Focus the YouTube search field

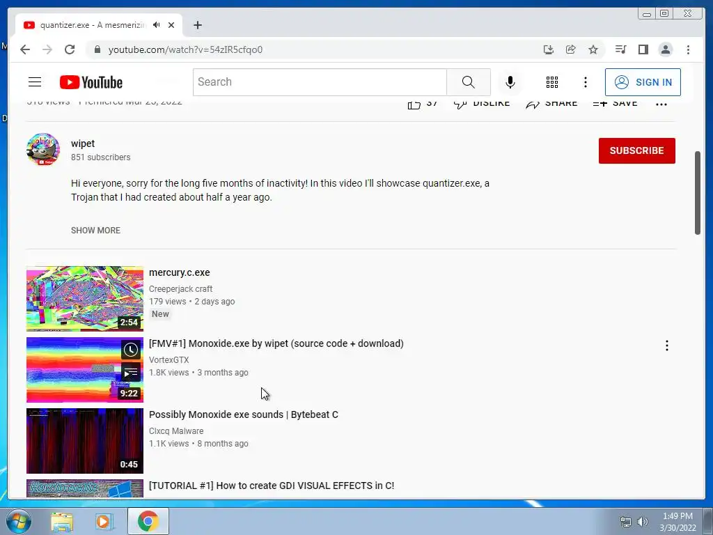pyautogui.click(x=320, y=82)
